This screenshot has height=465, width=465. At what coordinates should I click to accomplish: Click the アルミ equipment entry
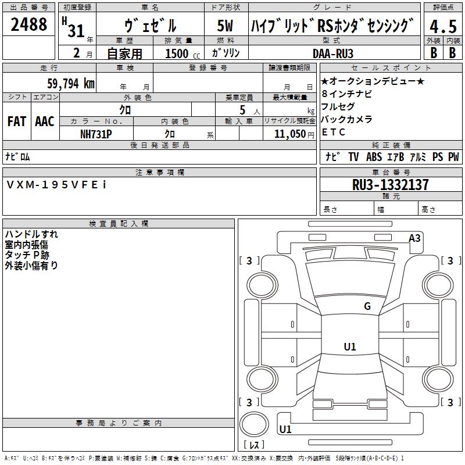pyautogui.click(x=418, y=156)
